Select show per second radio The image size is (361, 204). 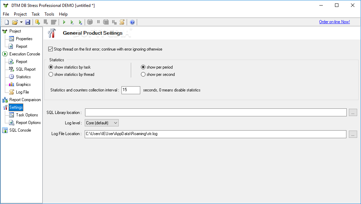click(143, 74)
